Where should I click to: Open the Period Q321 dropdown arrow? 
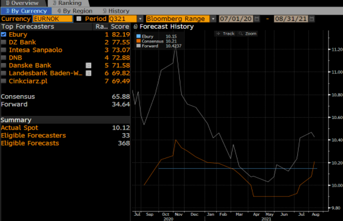tap(140, 19)
